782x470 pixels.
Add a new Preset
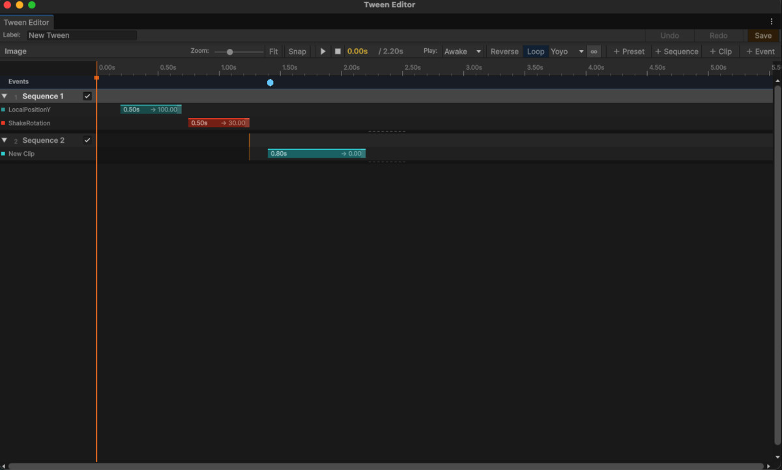(629, 51)
